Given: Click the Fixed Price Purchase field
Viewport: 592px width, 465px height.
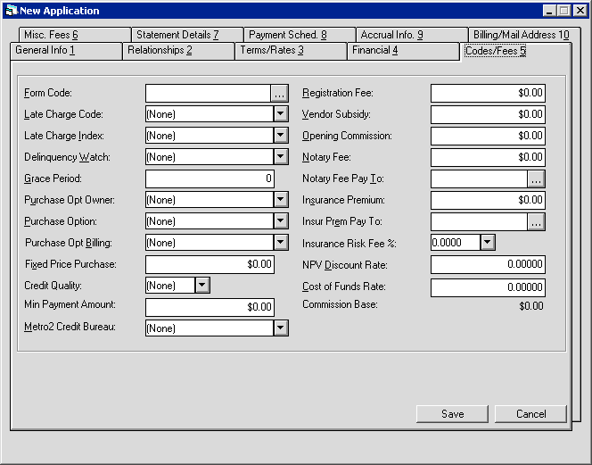Looking at the screenshot, I should [x=210, y=264].
